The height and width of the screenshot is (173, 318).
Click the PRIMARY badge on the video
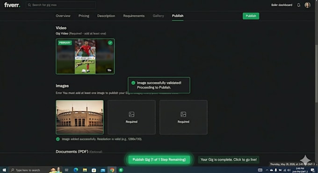[65, 43]
